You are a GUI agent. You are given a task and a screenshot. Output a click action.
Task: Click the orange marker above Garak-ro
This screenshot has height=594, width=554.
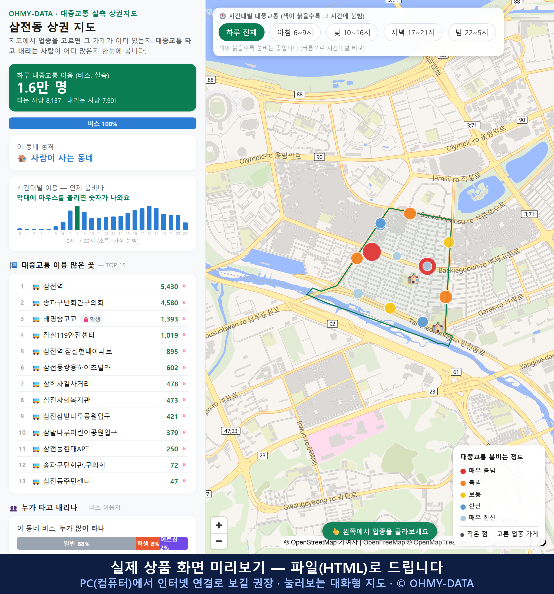446,297
